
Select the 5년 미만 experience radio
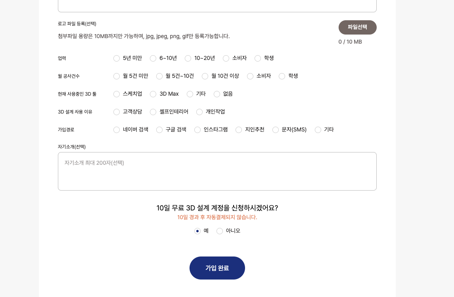pyautogui.click(x=117, y=58)
